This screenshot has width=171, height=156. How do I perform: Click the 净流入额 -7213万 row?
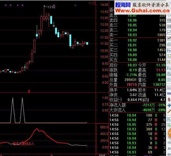coord(137,105)
